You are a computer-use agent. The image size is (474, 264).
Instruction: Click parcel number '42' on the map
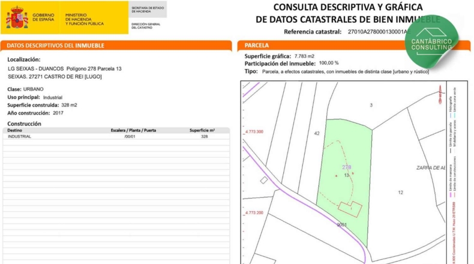[317, 133]
